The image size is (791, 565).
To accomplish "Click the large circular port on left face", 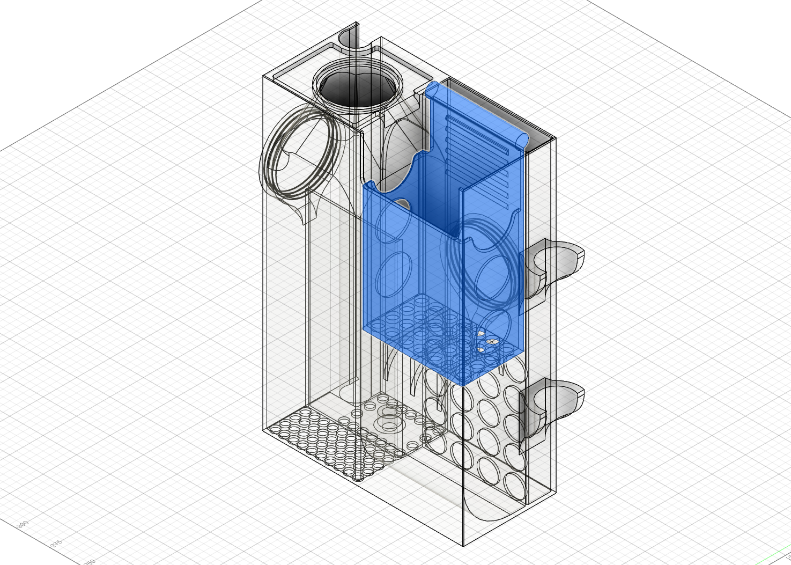I will click(x=300, y=153).
